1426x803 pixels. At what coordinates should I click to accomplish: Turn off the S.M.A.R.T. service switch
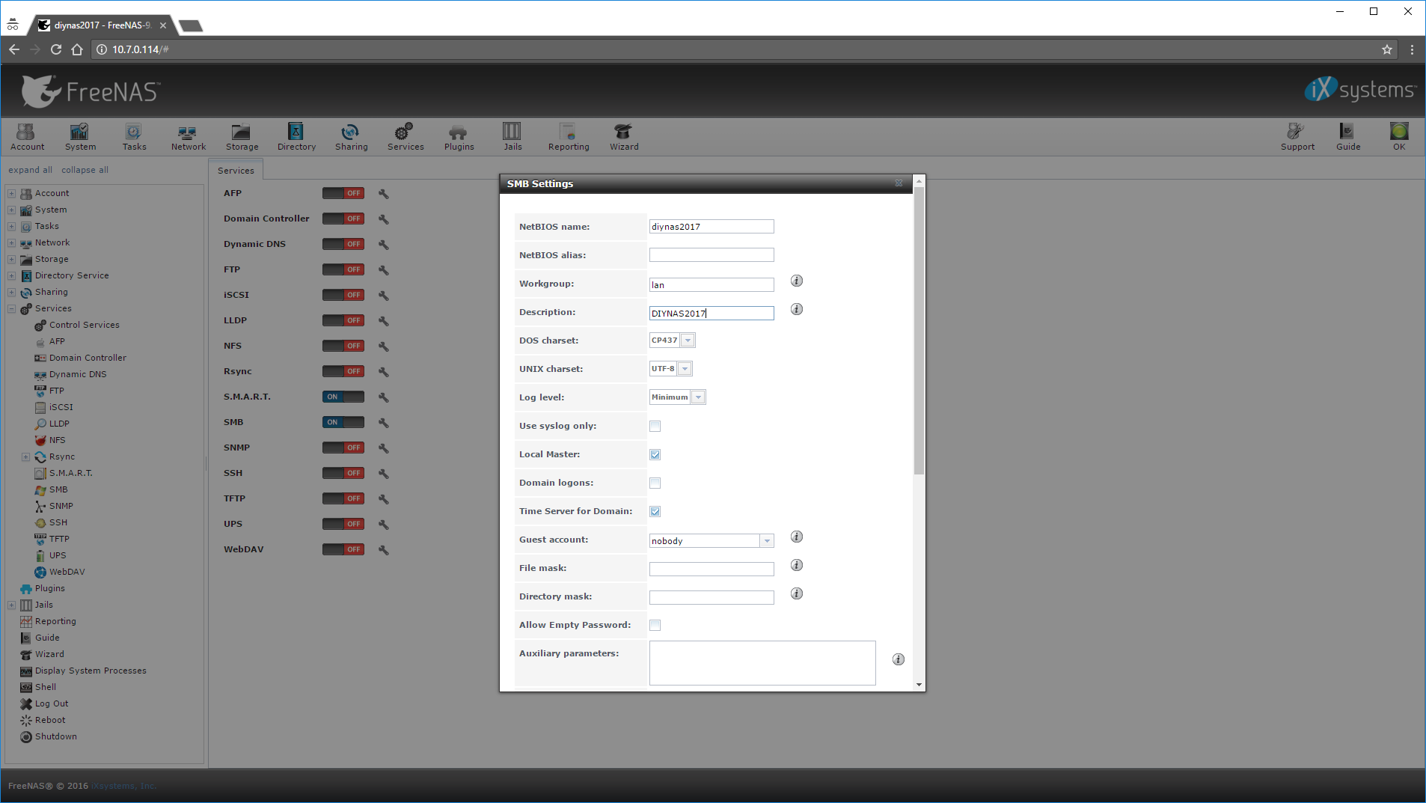click(x=343, y=397)
